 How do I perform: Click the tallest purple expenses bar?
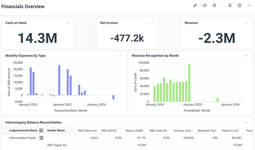(59, 80)
